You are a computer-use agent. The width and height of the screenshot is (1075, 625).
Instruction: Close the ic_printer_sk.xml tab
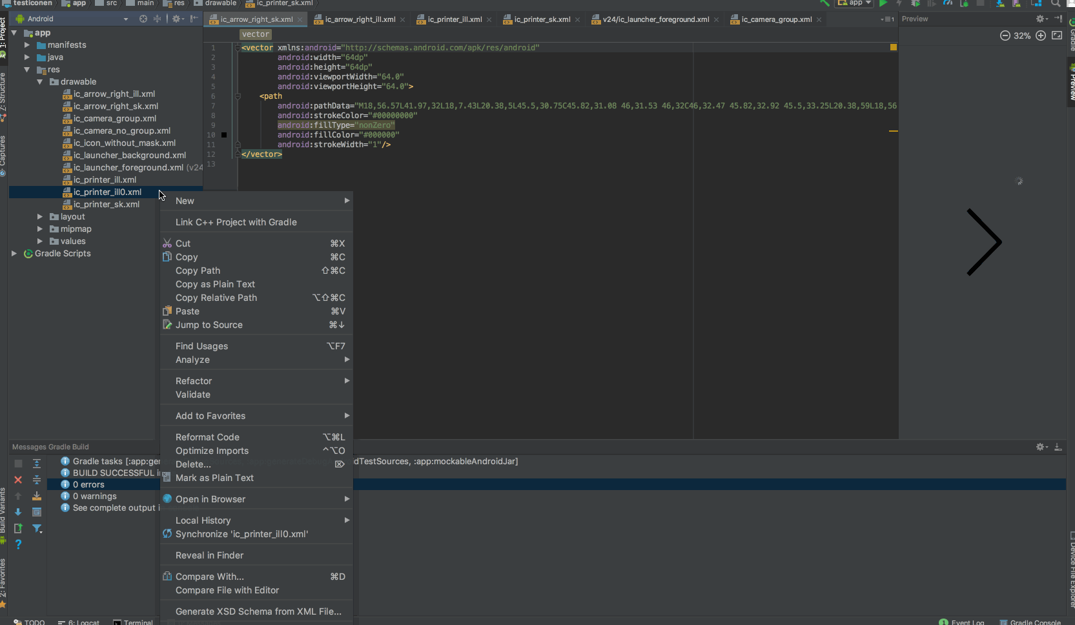point(577,19)
